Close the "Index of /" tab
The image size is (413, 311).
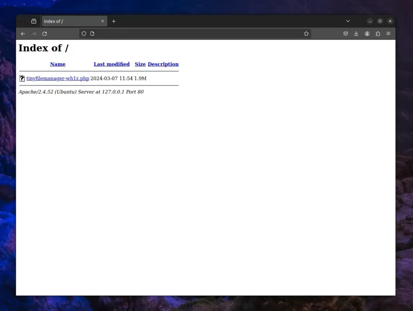point(102,21)
